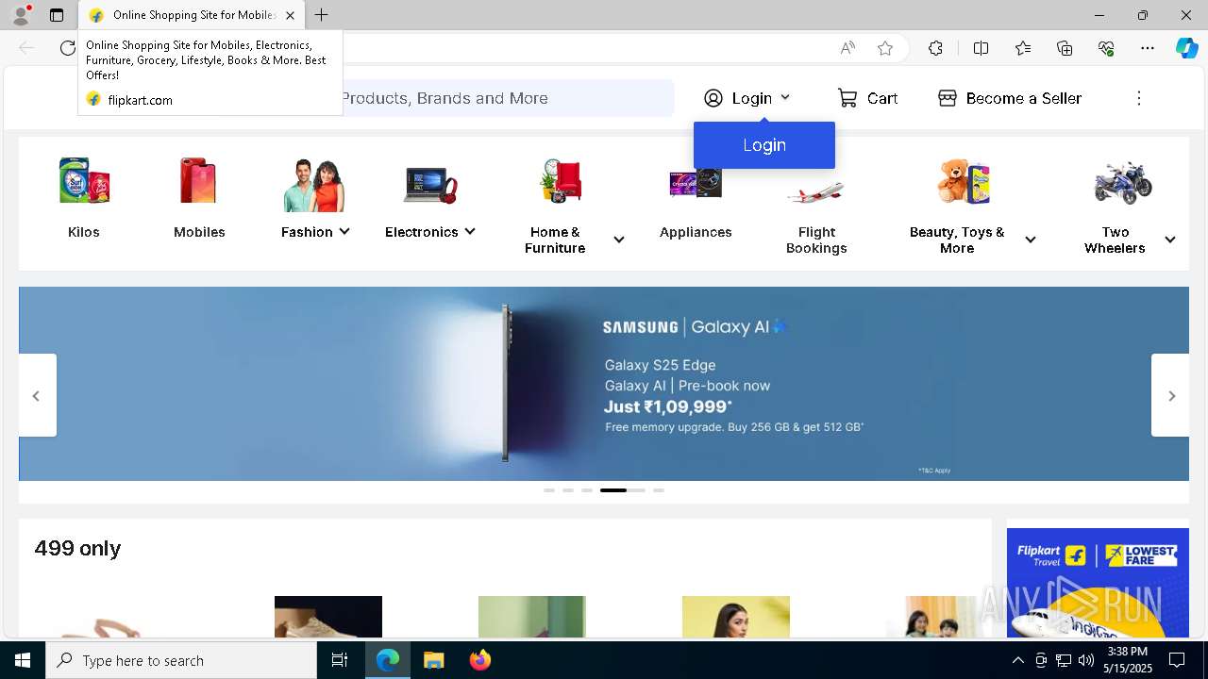The height and width of the screenshot is (679, 1208).
Task: Open Flipkart three-dot more menu
Action: click(1139, 98)
